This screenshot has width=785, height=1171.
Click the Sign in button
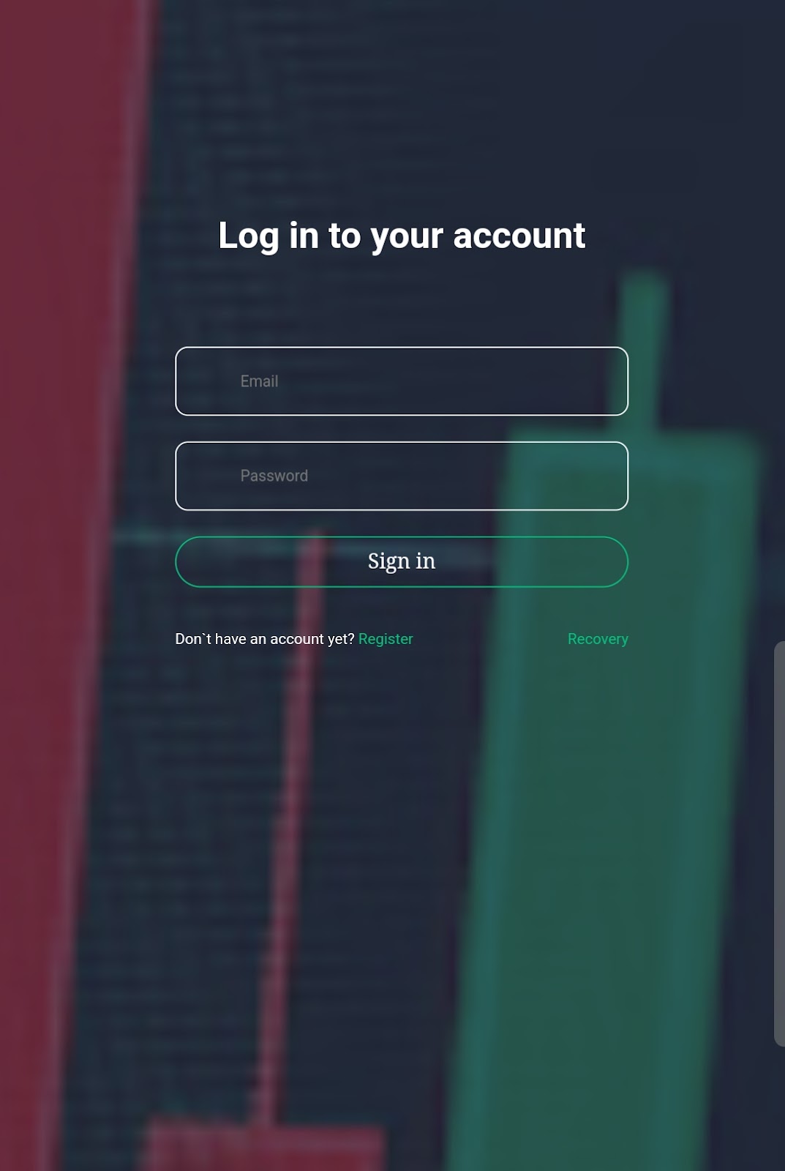coord(402,562)
